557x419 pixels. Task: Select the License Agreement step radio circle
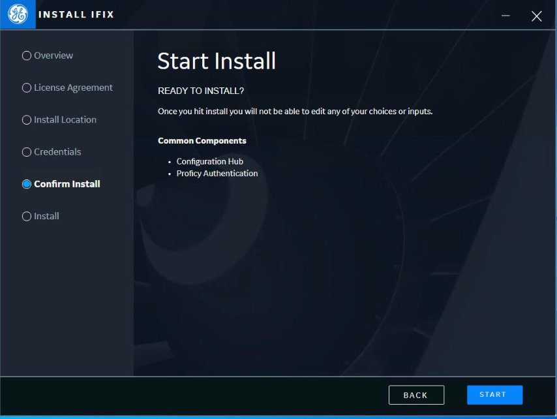[27, 87]
